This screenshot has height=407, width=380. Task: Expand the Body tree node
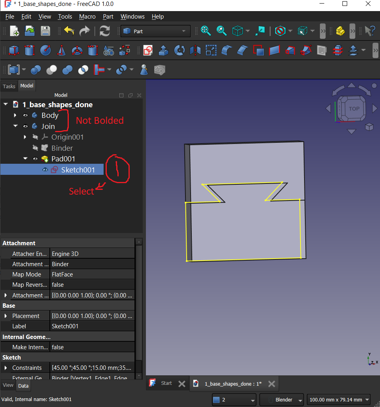[x=15, y=115]
